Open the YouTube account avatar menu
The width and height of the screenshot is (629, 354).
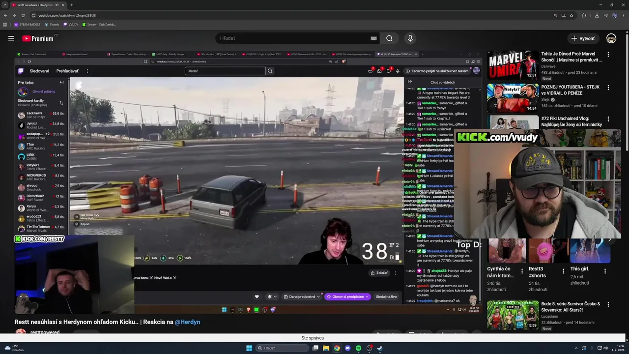tap(611, 38)
